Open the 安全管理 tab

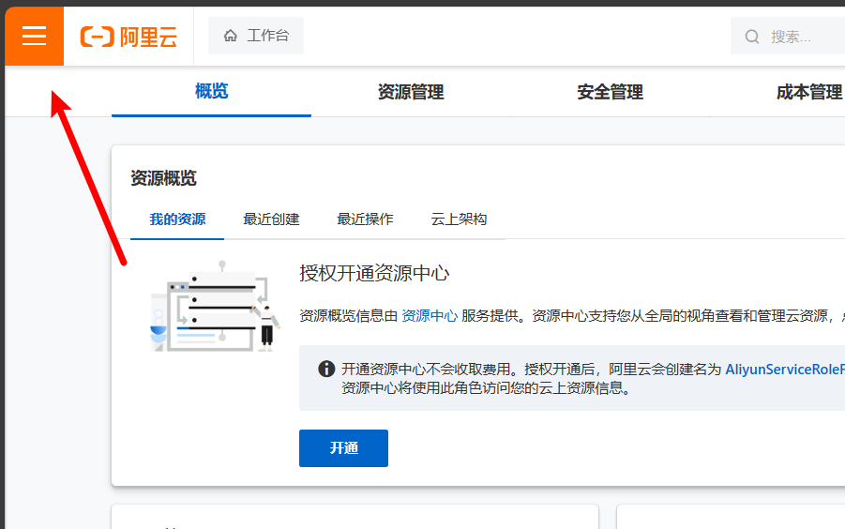click(x=610, y=92)
